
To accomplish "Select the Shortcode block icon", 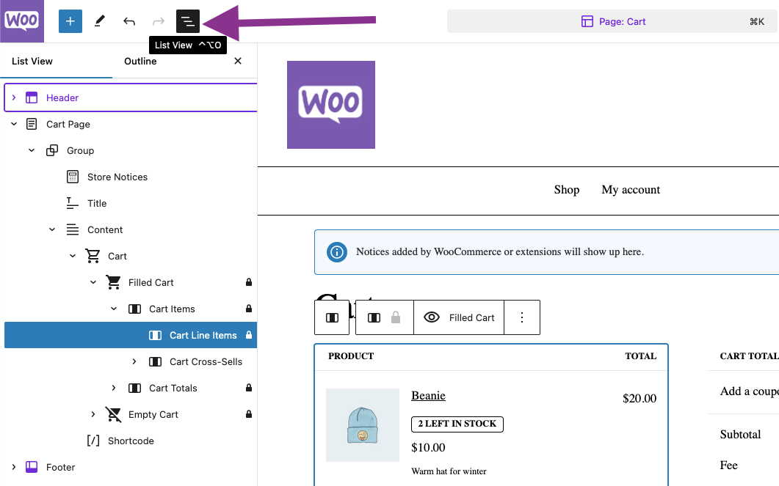I will [x=92, y=441].
